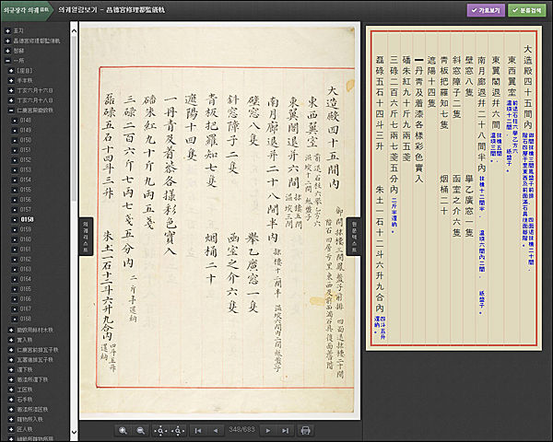
Task: Toggle the right side tab beside the page image
Action: pos(354,236)
